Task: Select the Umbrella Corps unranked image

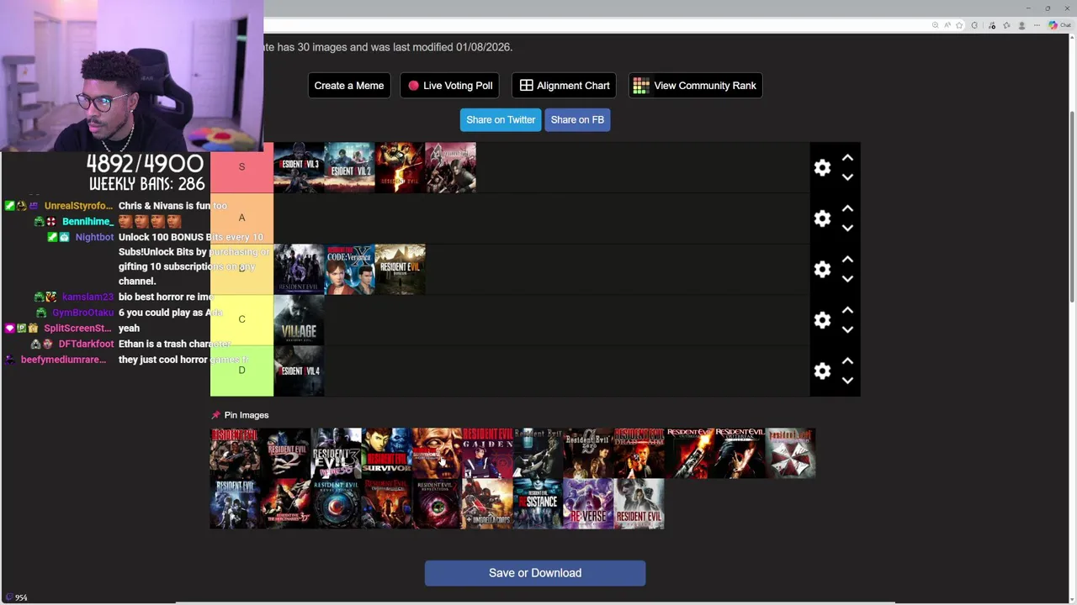Action: [x=487, y=503]
